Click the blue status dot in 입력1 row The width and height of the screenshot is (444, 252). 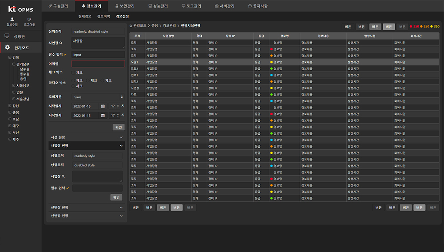(272, 75)
